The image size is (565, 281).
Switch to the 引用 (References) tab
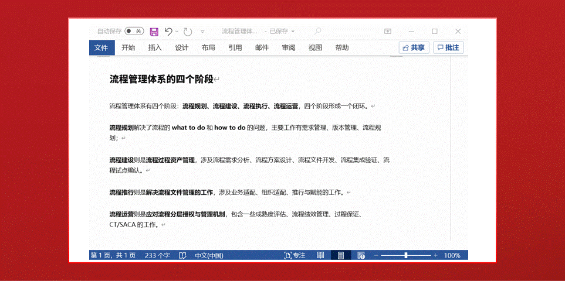point(235,48)
